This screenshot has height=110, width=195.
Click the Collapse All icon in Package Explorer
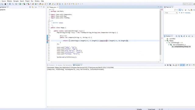pyautogui.click(x=30, y=7)
